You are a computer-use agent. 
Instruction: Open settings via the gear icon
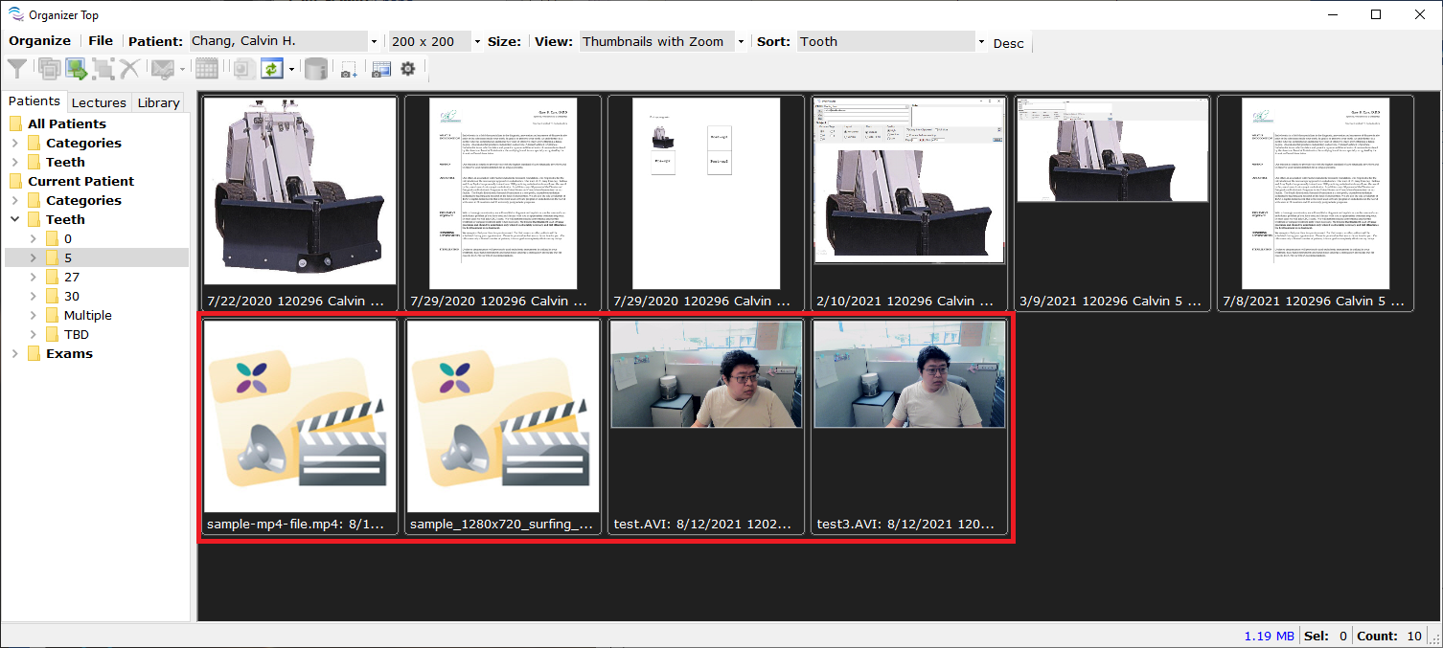click(x=408, y=69)
